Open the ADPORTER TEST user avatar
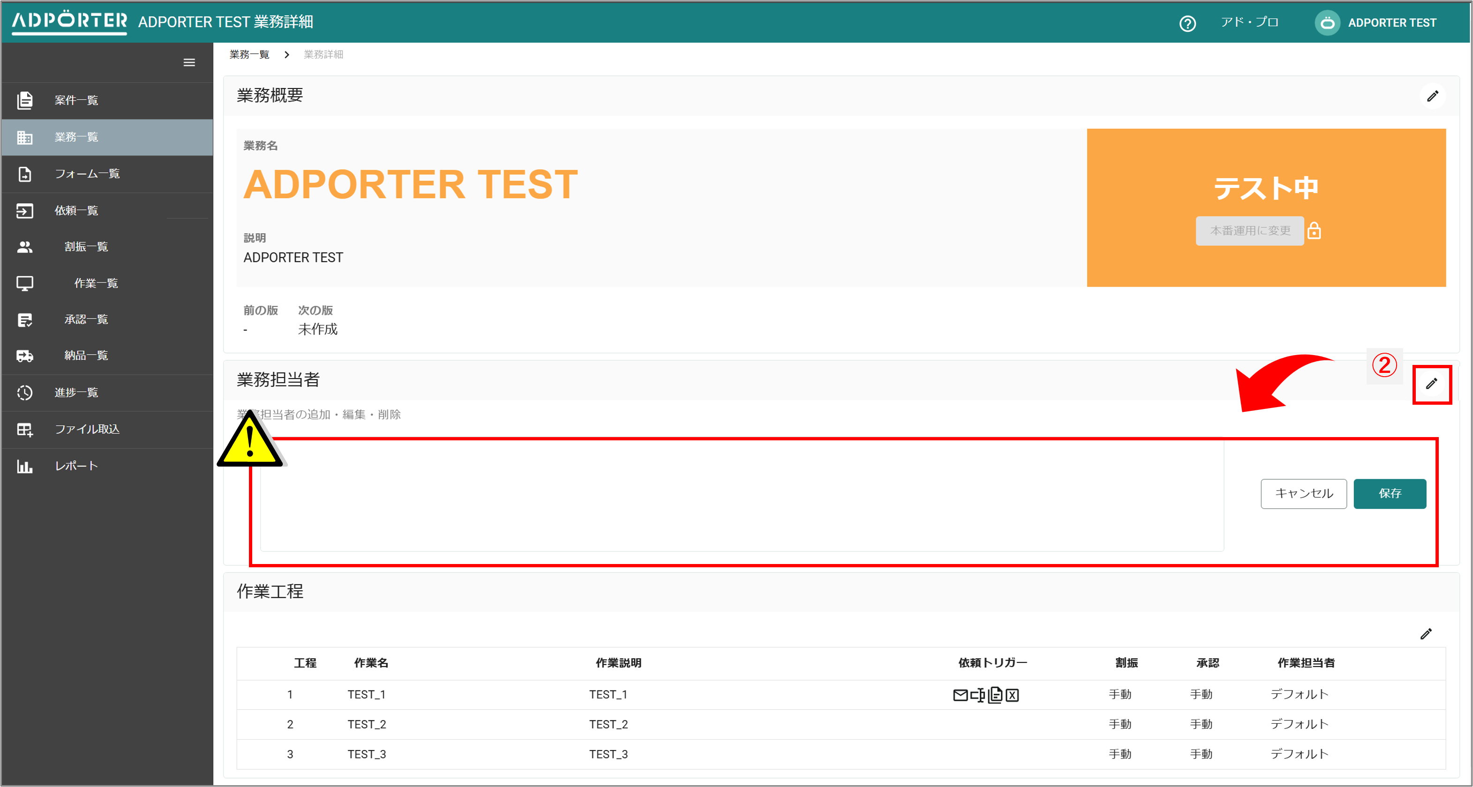 1327,23
